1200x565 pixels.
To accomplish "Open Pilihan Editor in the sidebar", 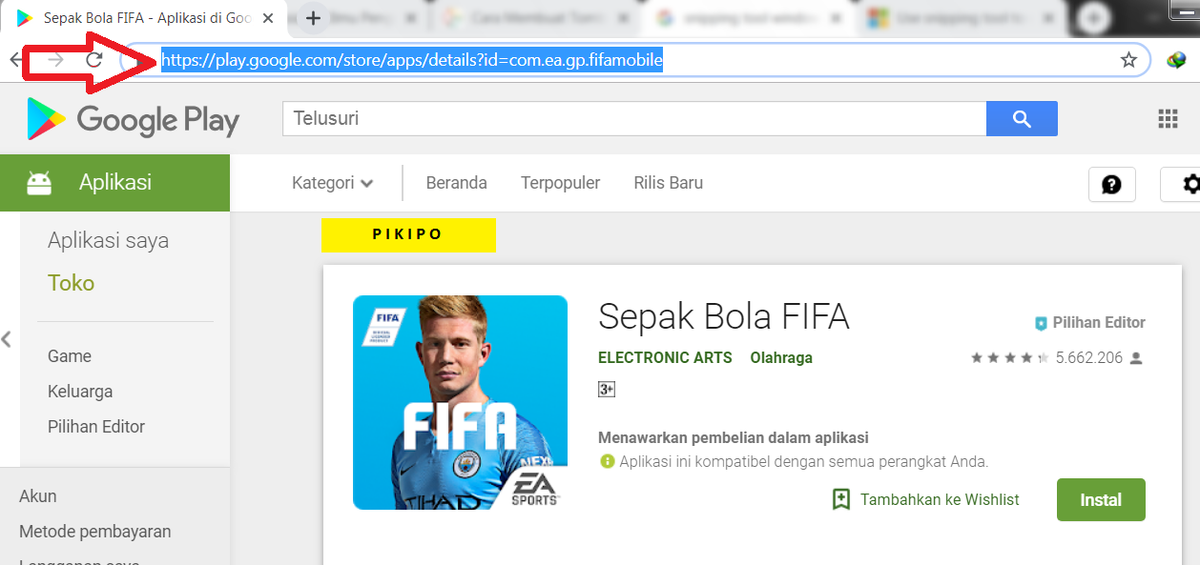I will (x=96, y=427).
